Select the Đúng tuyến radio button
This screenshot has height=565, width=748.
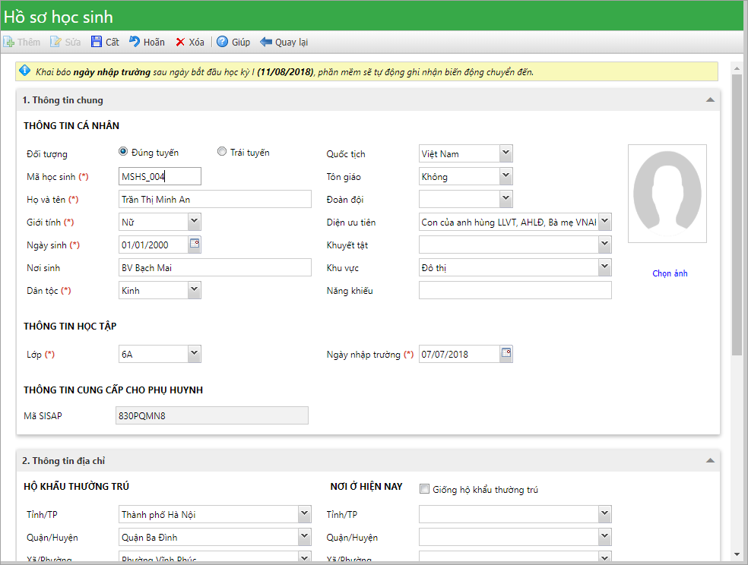pyautogui.click(x=123, y=152)
